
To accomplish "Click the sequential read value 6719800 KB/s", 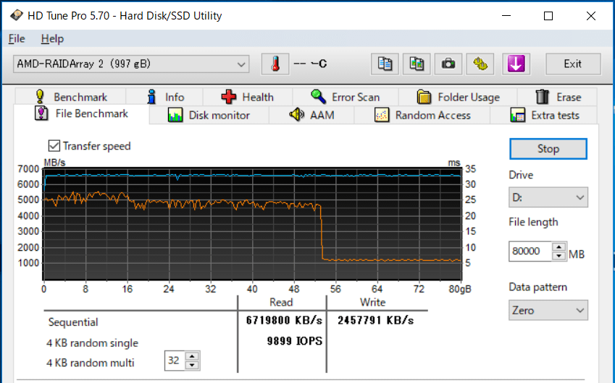I will [284, 320].
